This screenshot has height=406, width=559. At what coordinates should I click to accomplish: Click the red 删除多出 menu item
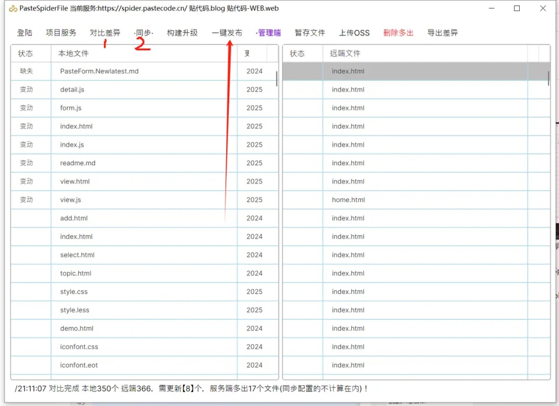click(398, 33)
